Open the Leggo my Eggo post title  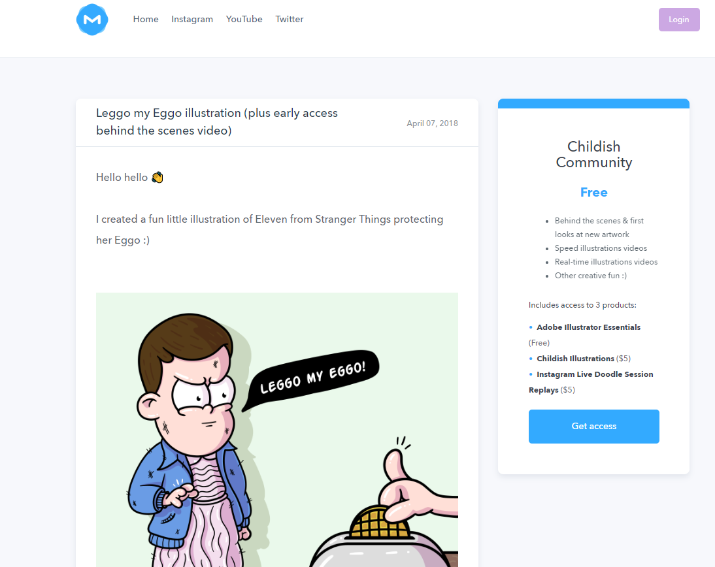click(216, 121)
